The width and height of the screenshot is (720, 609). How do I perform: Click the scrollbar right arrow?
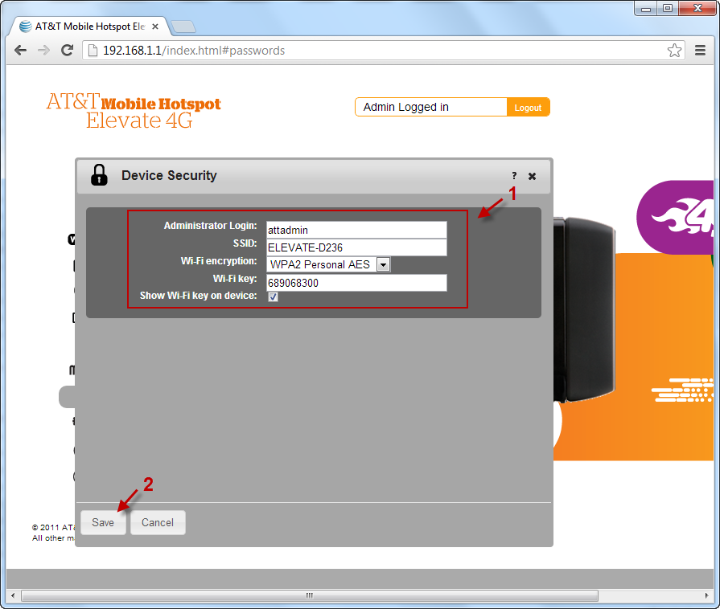click(706, 595)
